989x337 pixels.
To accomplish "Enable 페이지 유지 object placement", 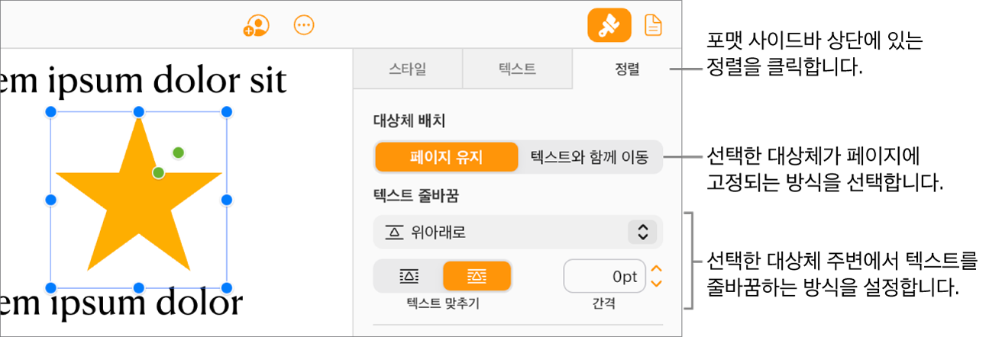I will click(x=446, y=158).
